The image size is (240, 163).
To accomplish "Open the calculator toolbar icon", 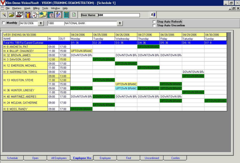I will click(x=66, y=15).
